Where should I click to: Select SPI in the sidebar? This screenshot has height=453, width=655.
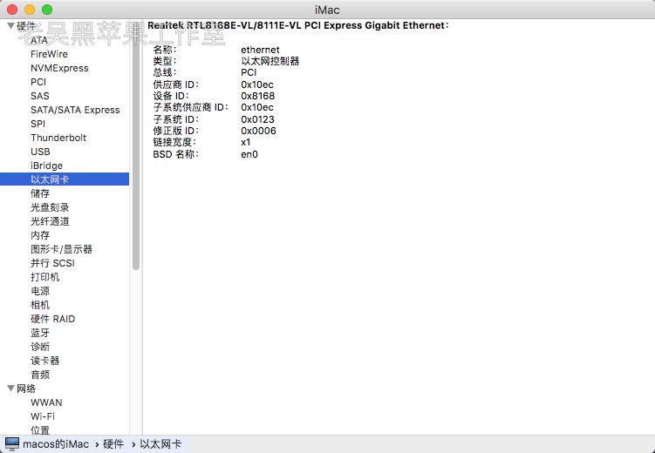[x=38, y=124]
